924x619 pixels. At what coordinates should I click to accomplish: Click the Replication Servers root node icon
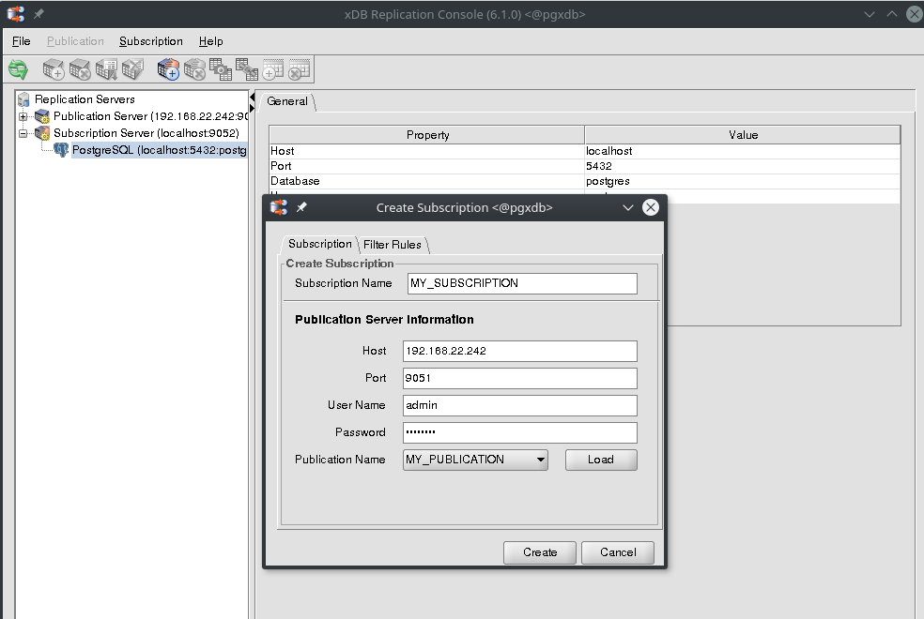coord(23,99)
